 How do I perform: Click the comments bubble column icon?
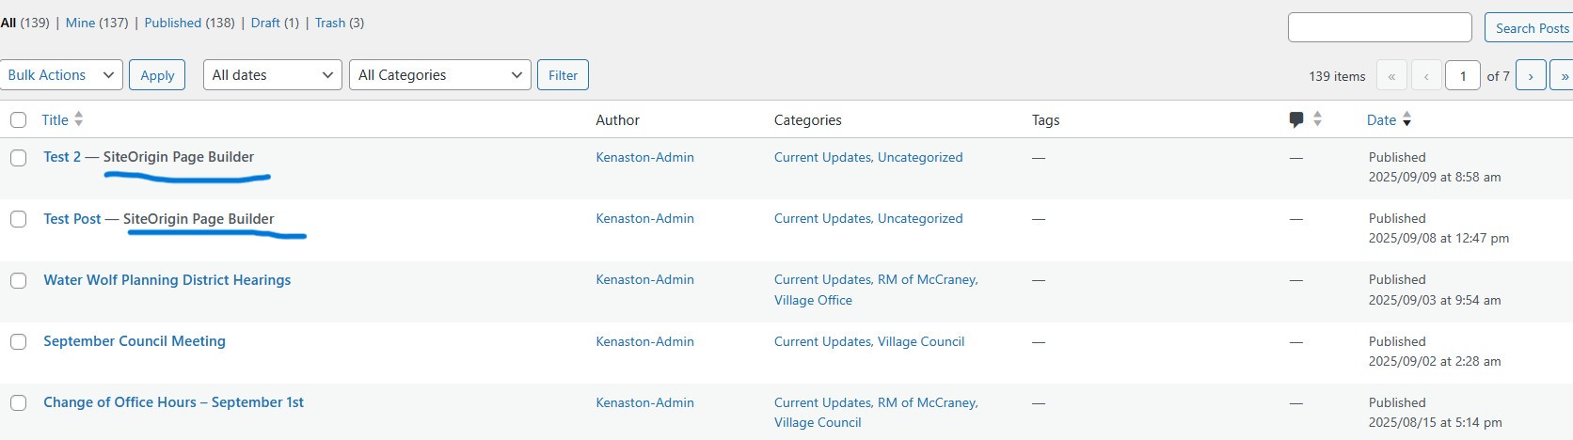pyautogui.click(x=1296, y=119)
